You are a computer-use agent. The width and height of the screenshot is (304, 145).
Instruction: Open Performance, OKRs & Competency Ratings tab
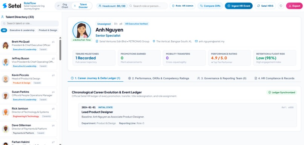(158, 78)
